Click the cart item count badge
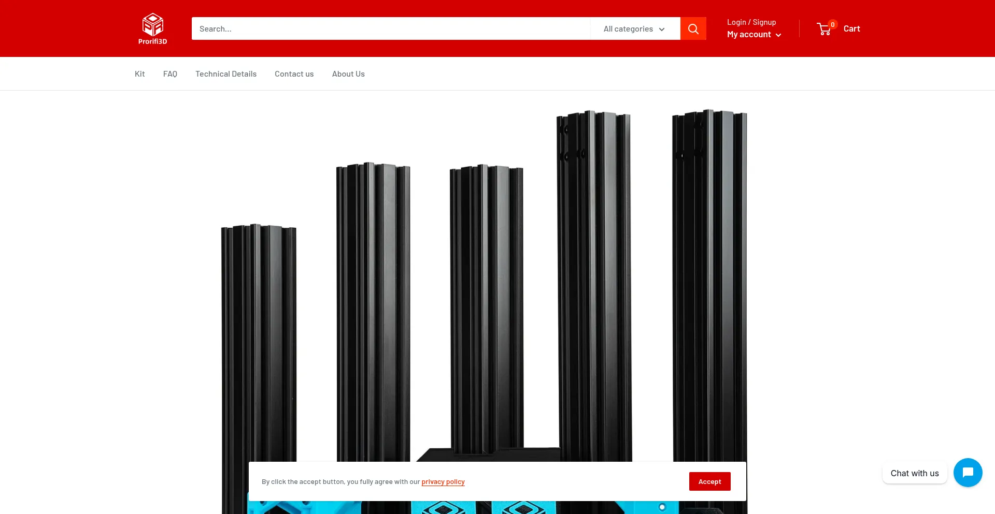 point(832,24)
